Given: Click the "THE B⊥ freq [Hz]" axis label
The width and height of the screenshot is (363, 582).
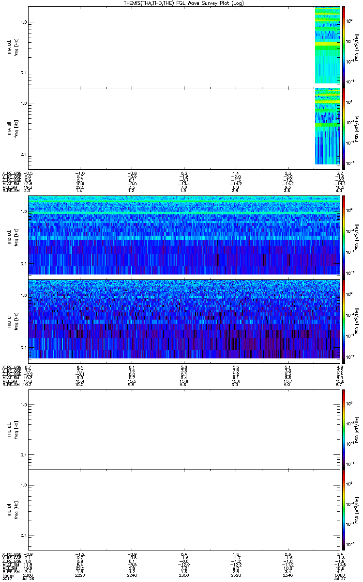Looking at the screenshot, I should coord(12,429).
